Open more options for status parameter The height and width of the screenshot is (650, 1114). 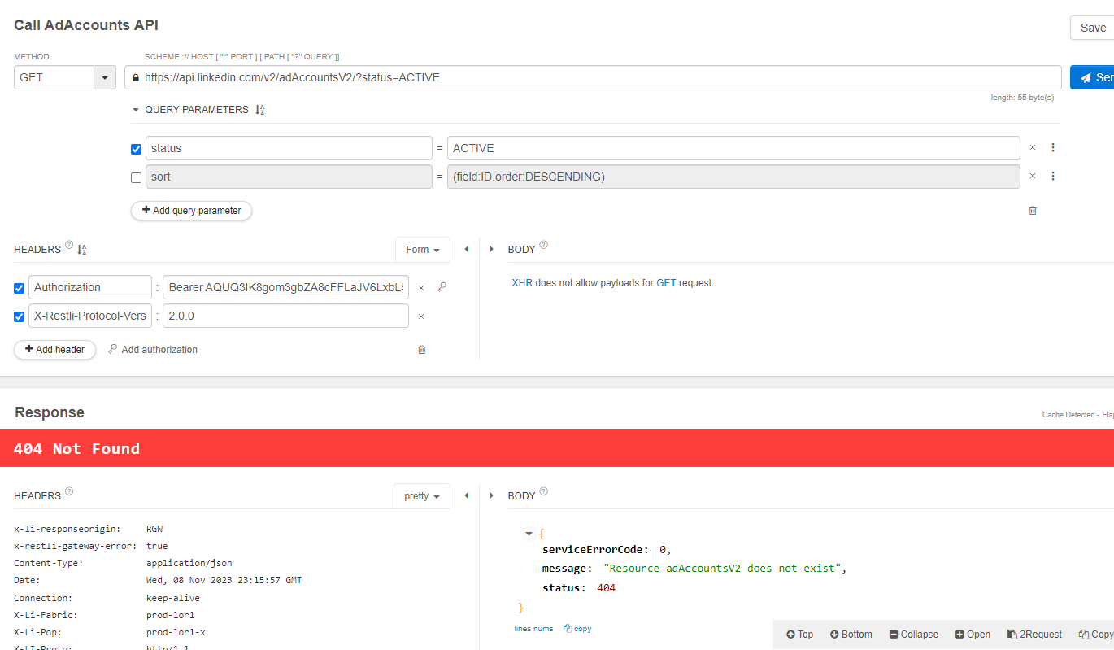click(1053, 148)
